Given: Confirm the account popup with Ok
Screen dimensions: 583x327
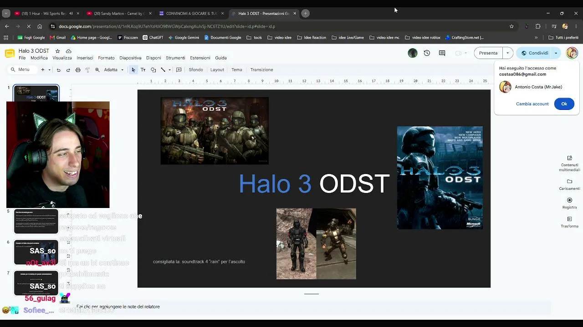Looking at the screenshot, I should coord(564,104).
